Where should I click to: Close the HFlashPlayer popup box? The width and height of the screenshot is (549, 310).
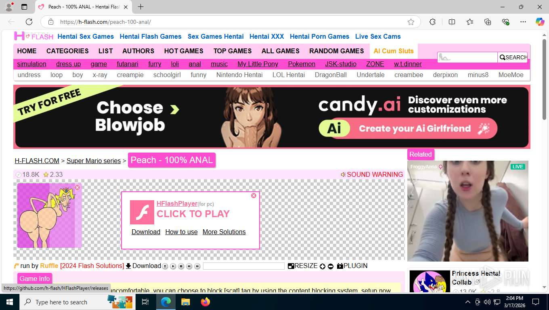click(254, 195)
